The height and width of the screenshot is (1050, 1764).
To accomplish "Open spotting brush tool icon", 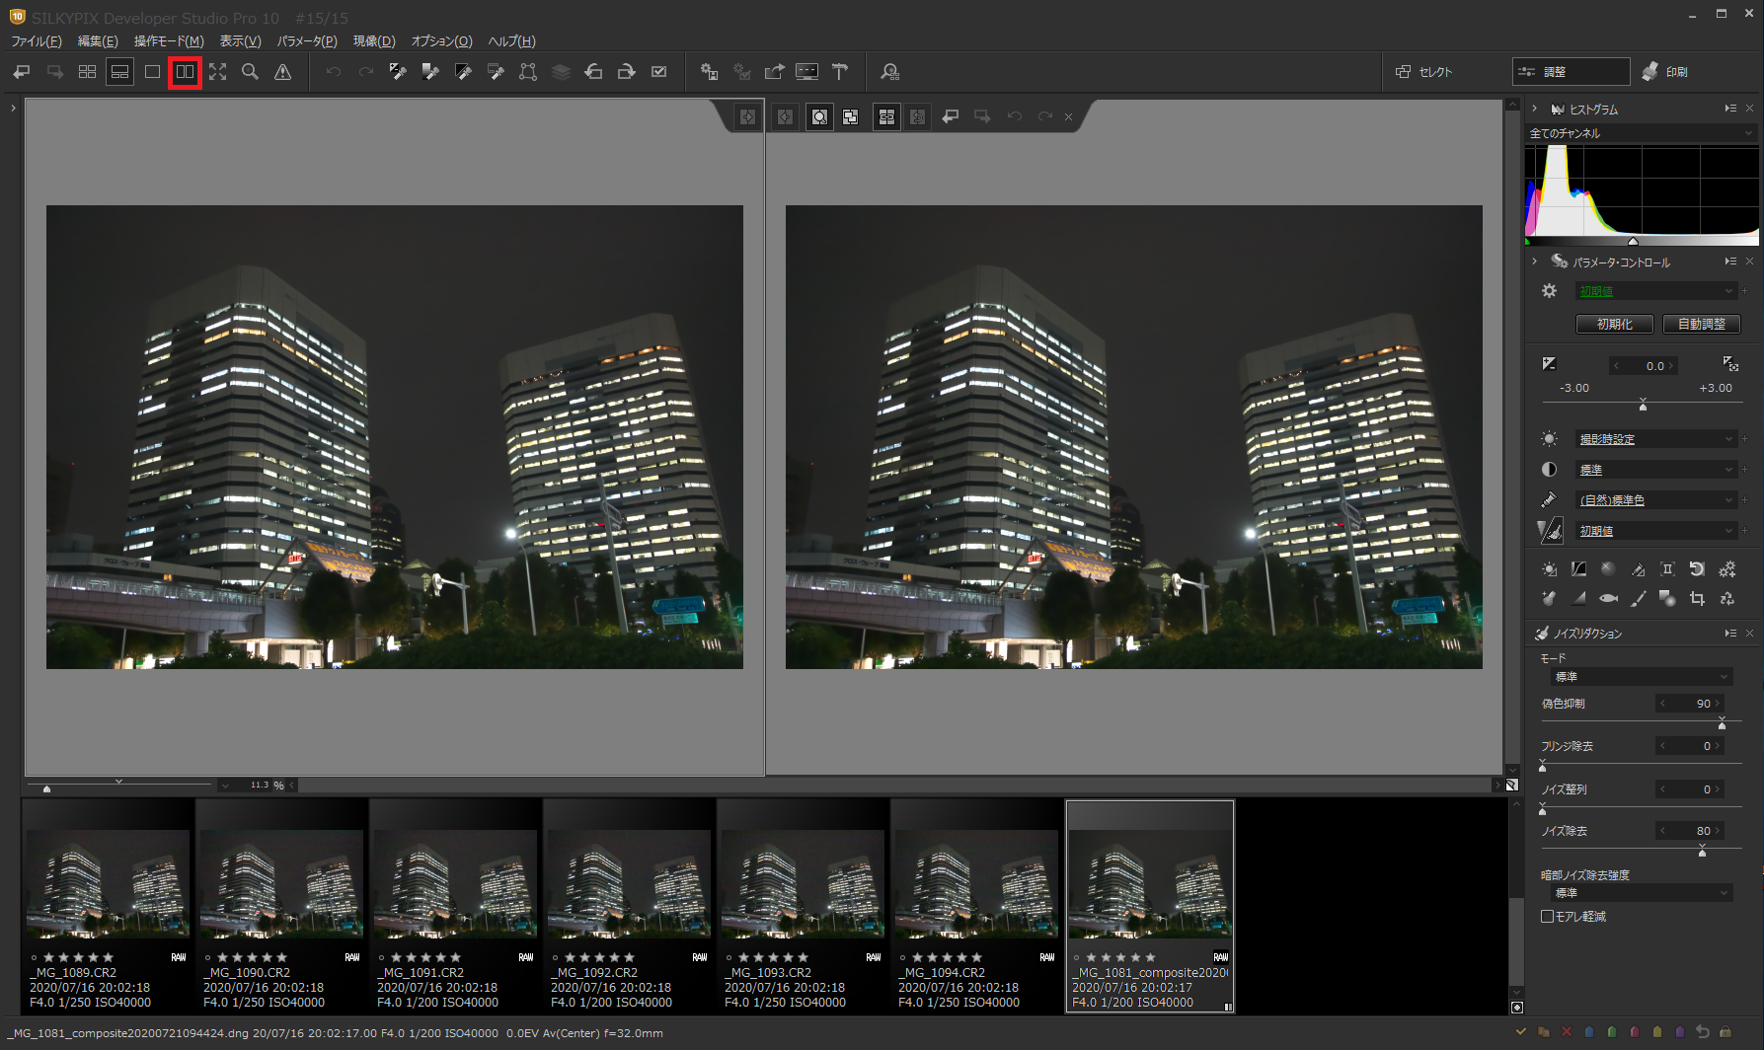I will pos(1638,599).
